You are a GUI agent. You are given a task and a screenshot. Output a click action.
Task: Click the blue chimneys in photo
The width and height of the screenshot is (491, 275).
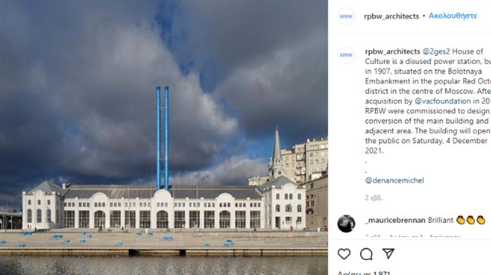(x=162, y=137)
